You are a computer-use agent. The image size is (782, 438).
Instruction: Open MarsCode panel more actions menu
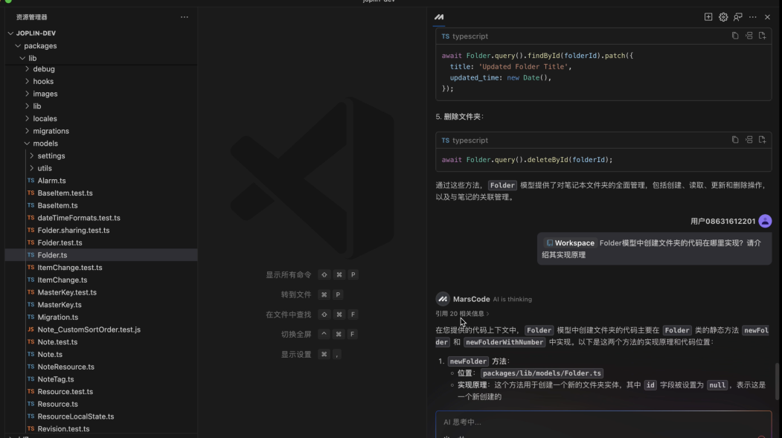tap(753, 17)
